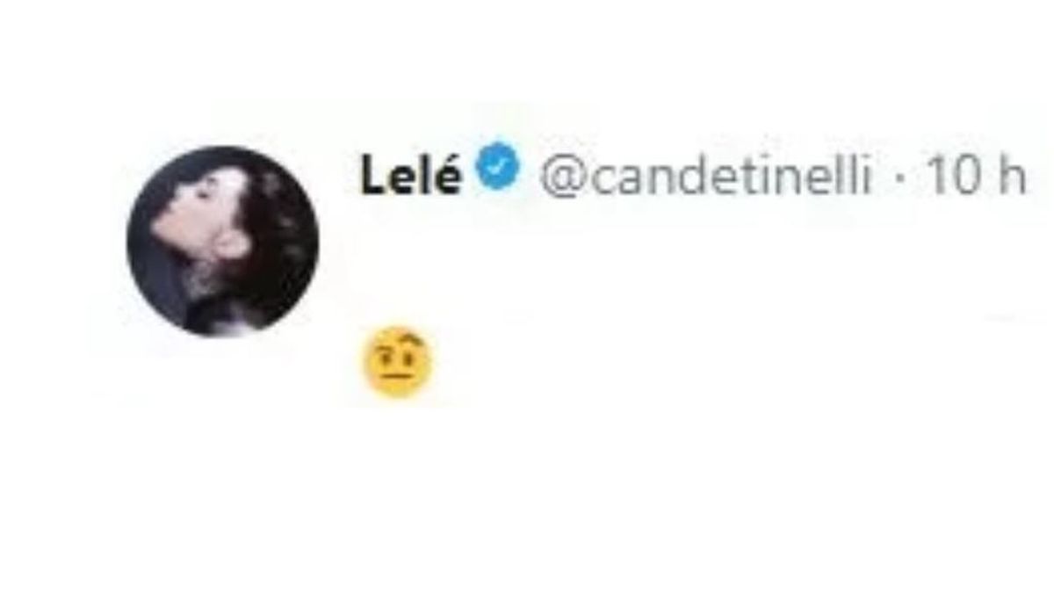Select the flat mouth of the yellow emoji
Viewport: 1054px width, 608px height.
[396, 378]
